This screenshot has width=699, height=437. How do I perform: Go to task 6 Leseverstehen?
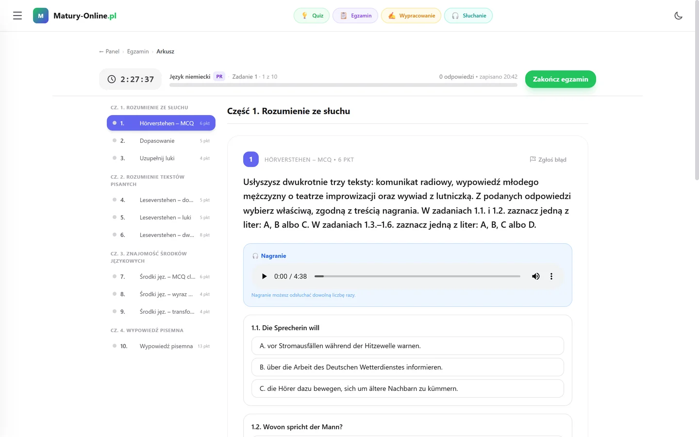161,235
